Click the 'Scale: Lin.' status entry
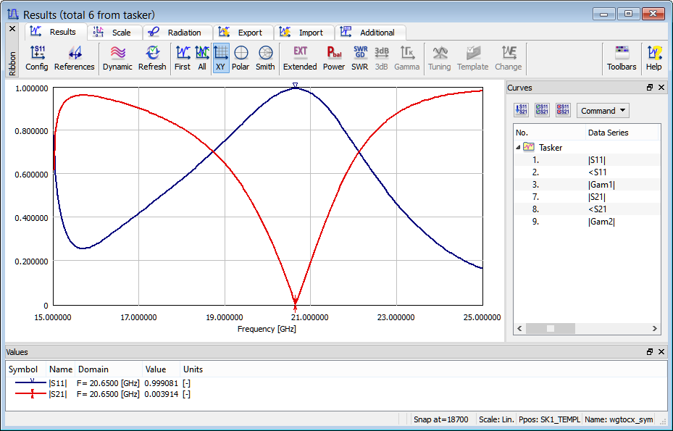Viewport: 673px width, 431px height. coord(496,419)
